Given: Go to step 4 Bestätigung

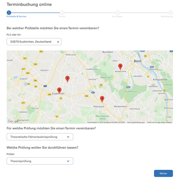Looking at the screenshot, I should (170, 13).
